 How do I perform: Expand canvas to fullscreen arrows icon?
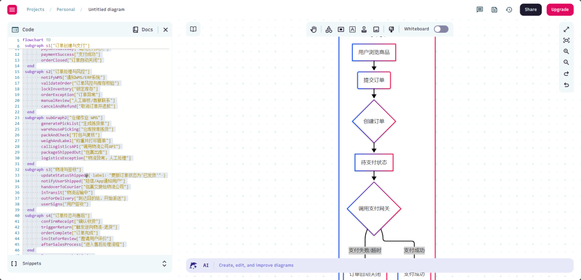[566, 29]
